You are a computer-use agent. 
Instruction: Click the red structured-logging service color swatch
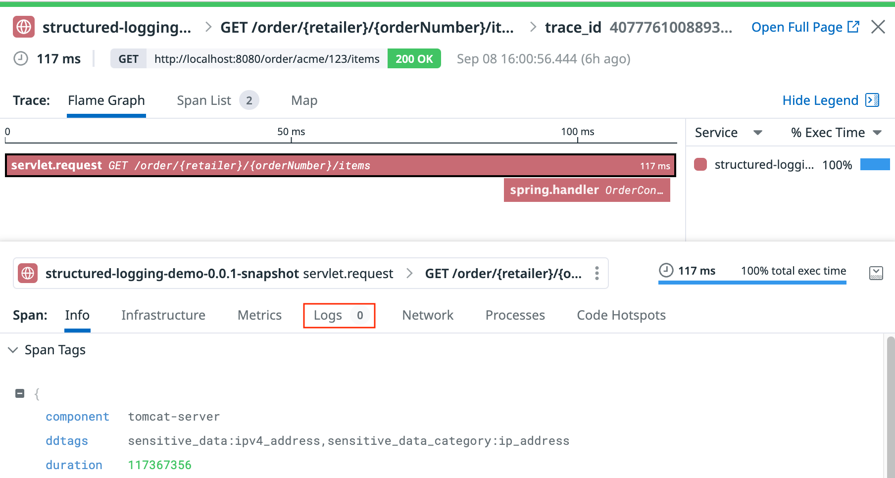pyautogui.click(x=700, y=165)
